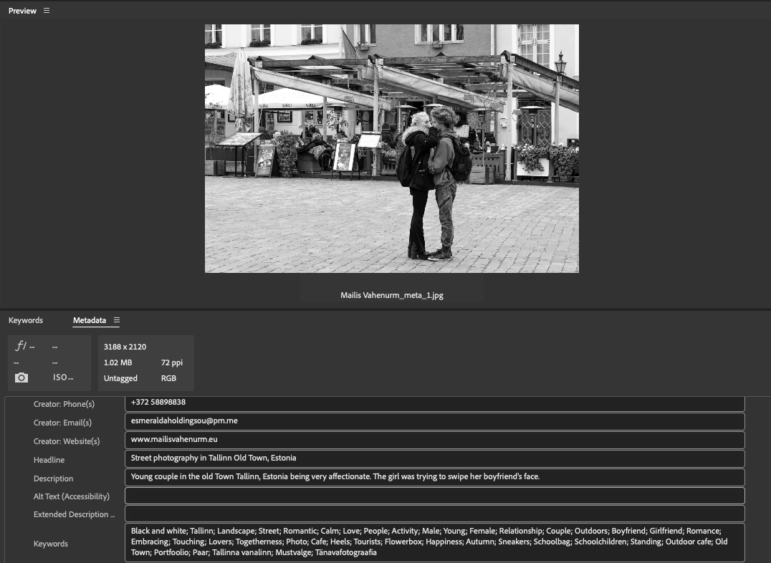Click the Untagged color profile indicator

(120, 378)
